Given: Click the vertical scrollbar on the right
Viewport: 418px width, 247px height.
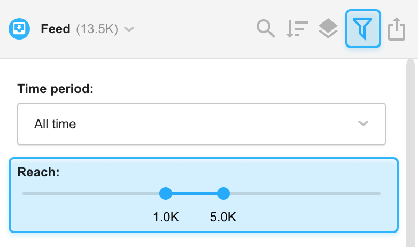Looking at the screenshot, I should pyautogui.click(x=411, y=152).
